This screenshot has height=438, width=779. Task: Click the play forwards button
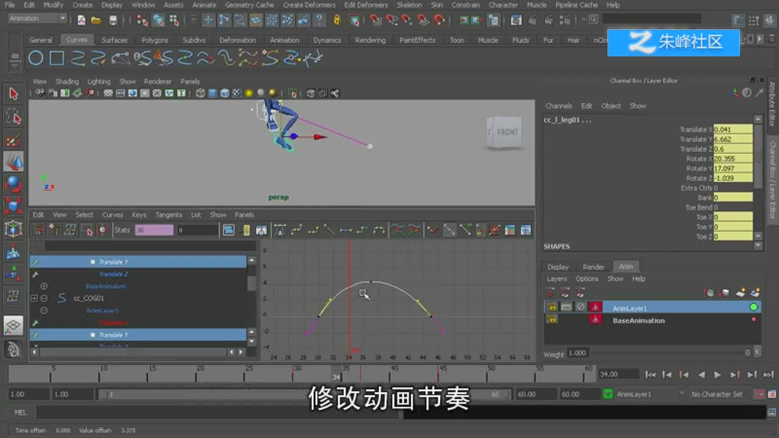718,375
